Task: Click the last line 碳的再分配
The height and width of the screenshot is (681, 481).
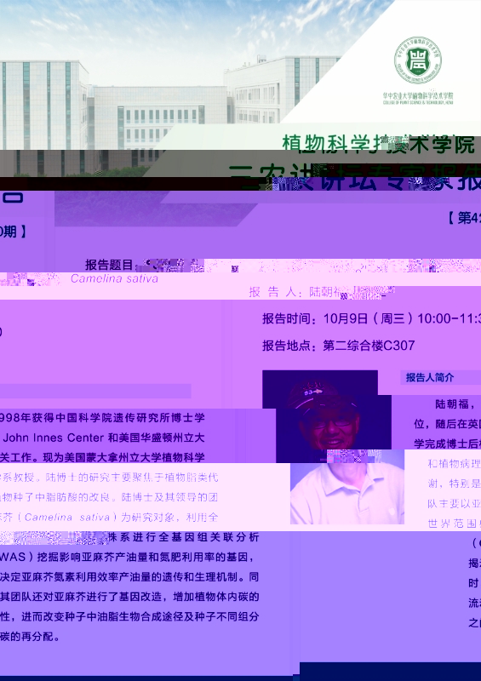Action: point(30,637)
